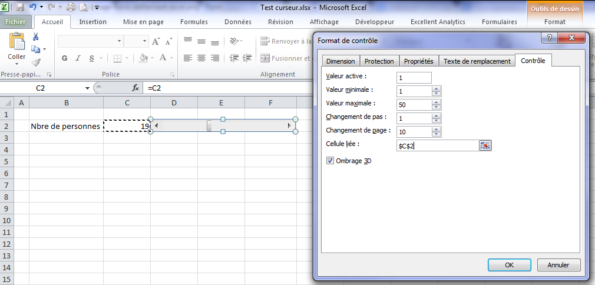Uncheck the Ombrage 3D checkbox
The height and width of the screenshot is (285, 595).
pyautogui.click(x=330, y=160)
